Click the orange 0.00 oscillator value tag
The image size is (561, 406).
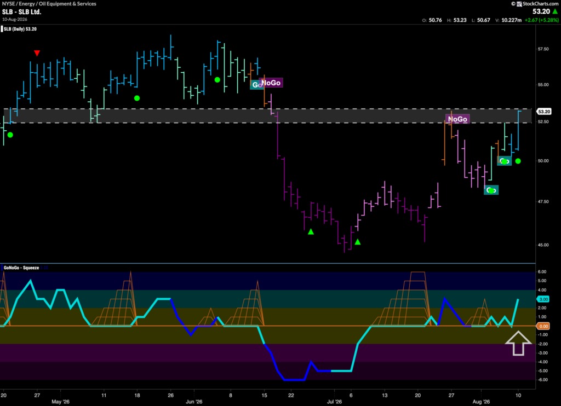click(x=543, y=326)
